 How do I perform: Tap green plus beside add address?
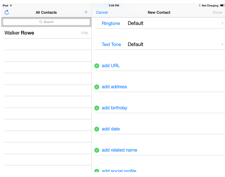click(97, 87)
